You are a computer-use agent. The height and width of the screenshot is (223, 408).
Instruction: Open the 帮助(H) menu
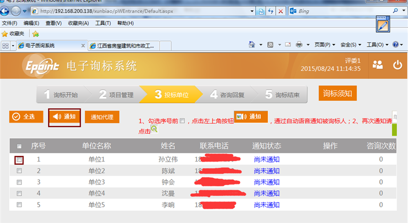[x=125, y=23]
